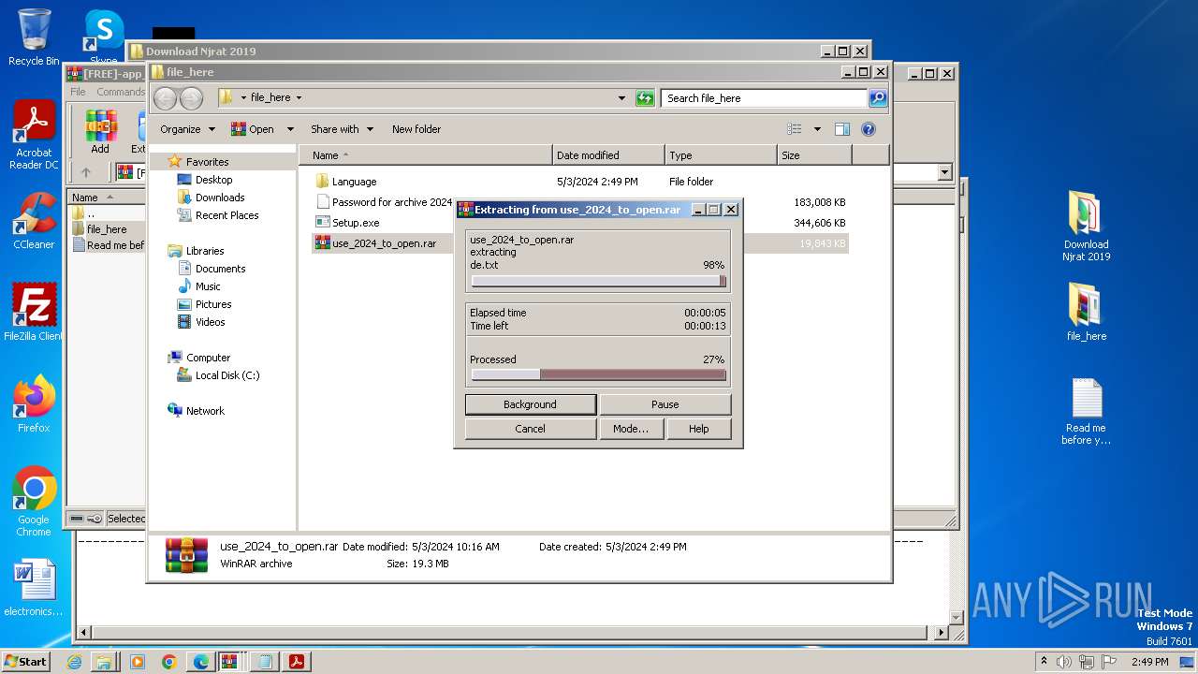Expand address bar history dropdown

pyautogui.click(x=621, y=97)
